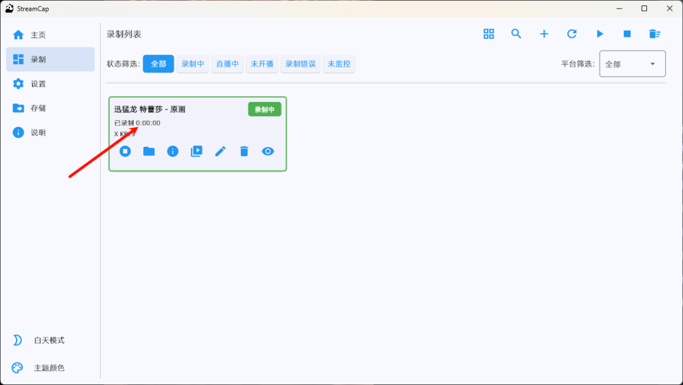Open the info icon on 迅猛龙 card

172,151
